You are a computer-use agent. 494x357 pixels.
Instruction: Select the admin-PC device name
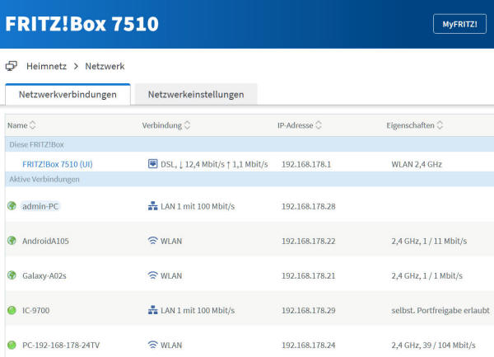point(40,206)
